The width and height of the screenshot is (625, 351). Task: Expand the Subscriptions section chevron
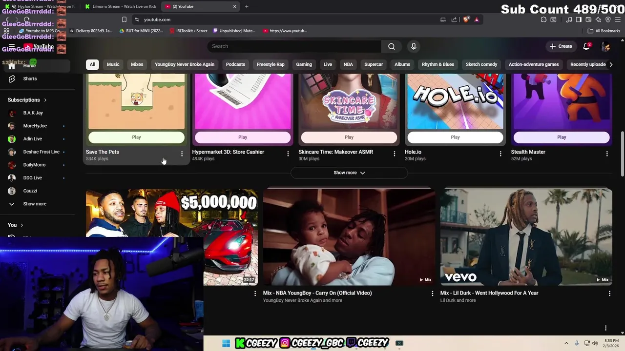pyautogui.click(x=45, y=100)
